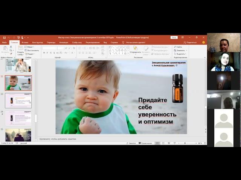
Task: Click the Вставить paste icon
Action: tap(5, 48)
